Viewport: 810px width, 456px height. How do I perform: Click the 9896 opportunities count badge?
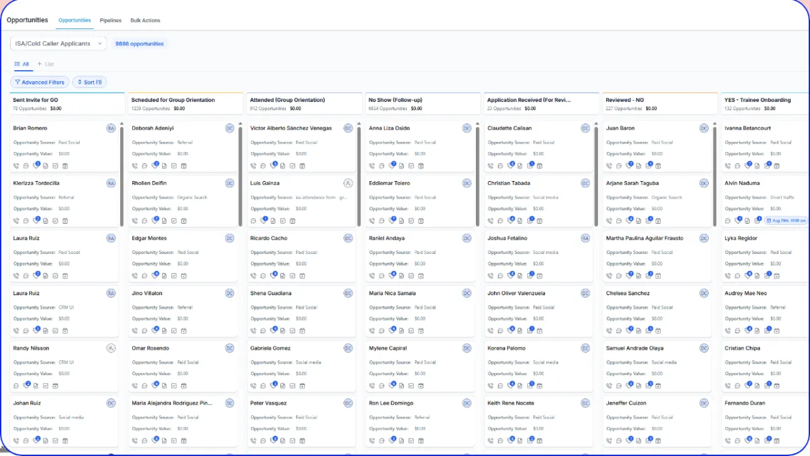(140, 44)
